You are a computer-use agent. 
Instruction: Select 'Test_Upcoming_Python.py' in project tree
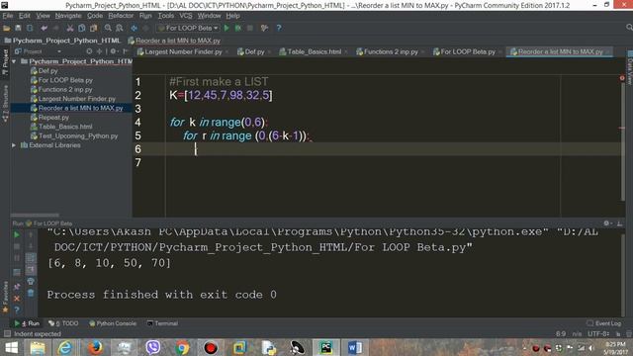(78, 136)
